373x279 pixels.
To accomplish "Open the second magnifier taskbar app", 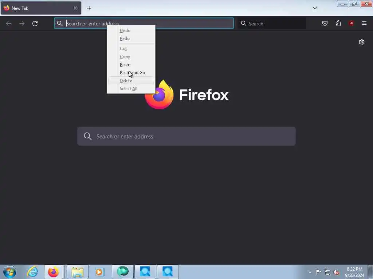I will pos(168,272).
